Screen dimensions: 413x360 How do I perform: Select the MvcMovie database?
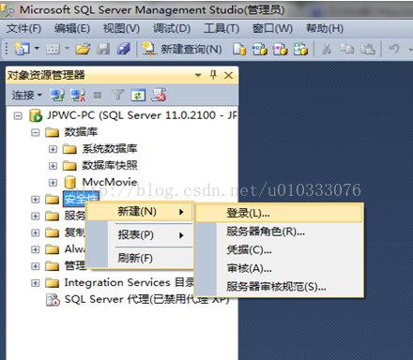tap(110, 182)
